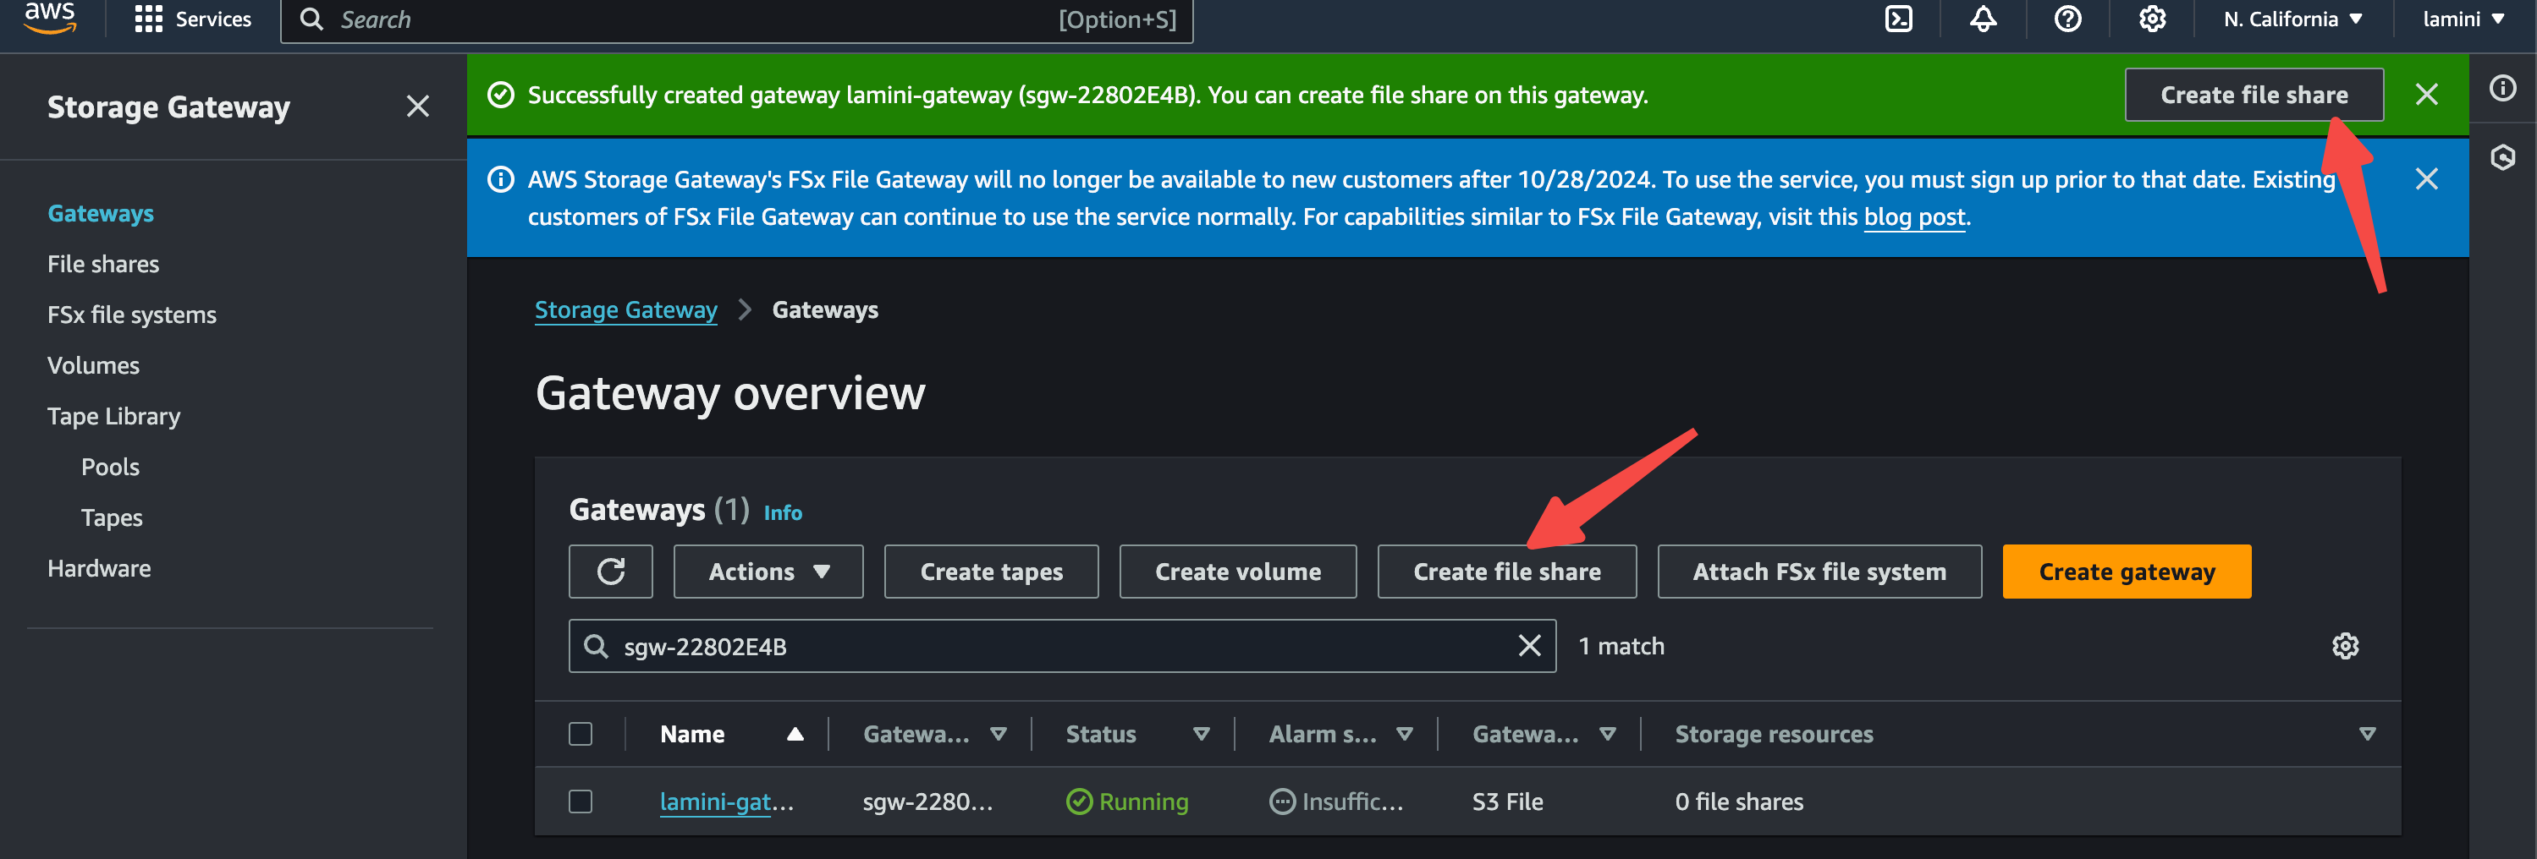Click the 1 match count text
The image size is (2537, 859).
(1621, 647)
